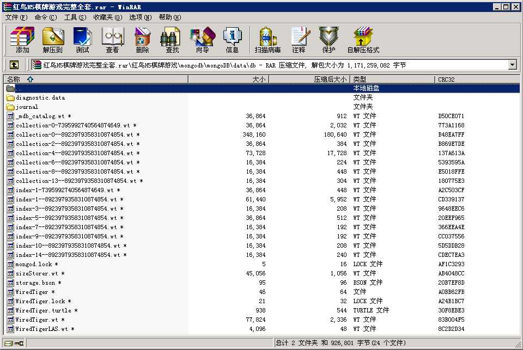Show archive 信息 (Info)
The image size is (523, 350).
tap(232, 40)
